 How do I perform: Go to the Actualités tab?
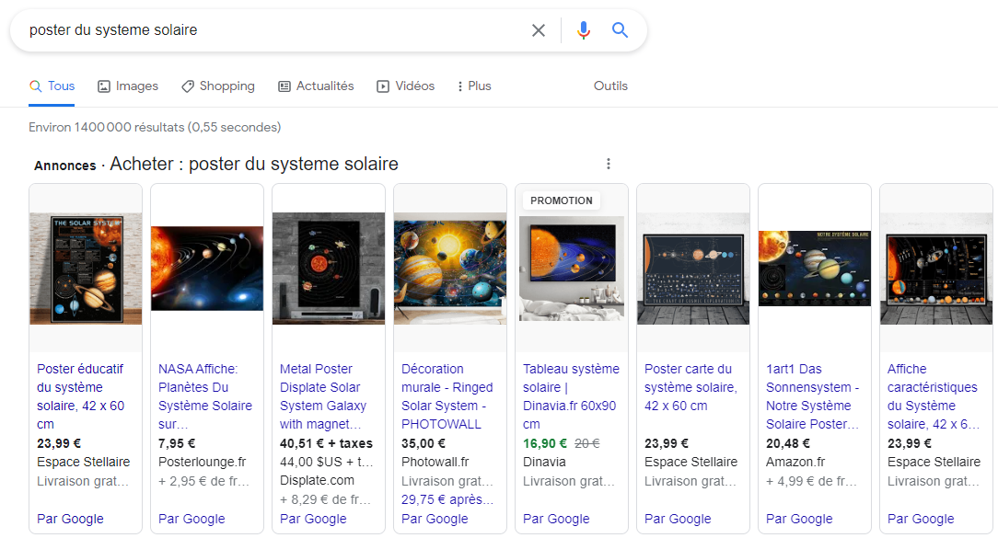[316, 86]
